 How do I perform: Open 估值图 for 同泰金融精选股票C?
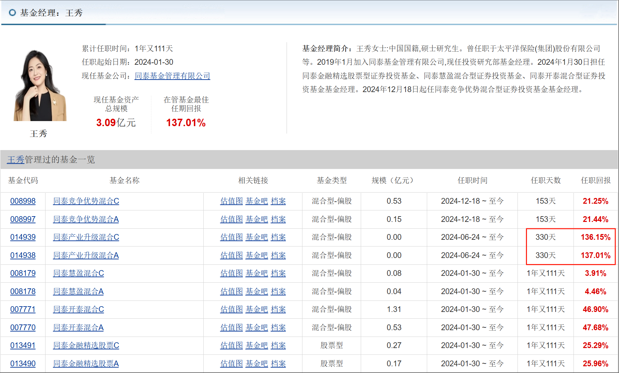click(232, 345)
